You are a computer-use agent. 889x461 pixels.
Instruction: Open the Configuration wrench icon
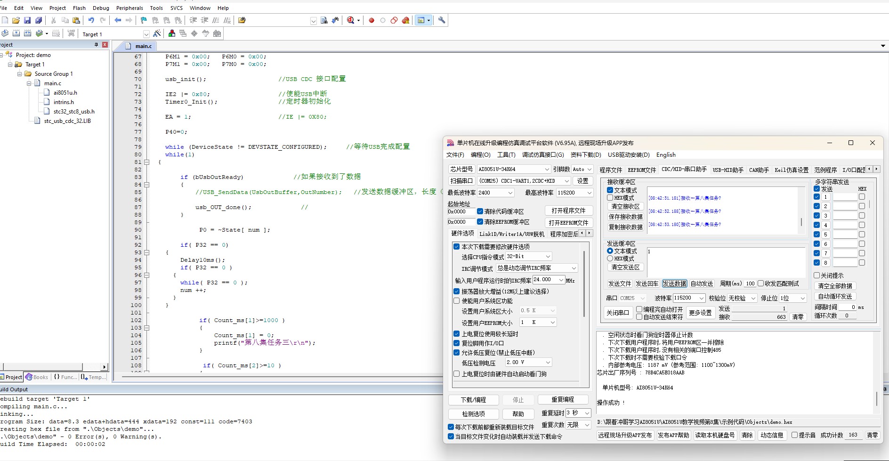442,20
